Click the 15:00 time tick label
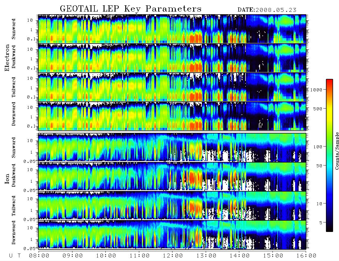This screenshot has width=339, height=261. click(x=273, y=256)
